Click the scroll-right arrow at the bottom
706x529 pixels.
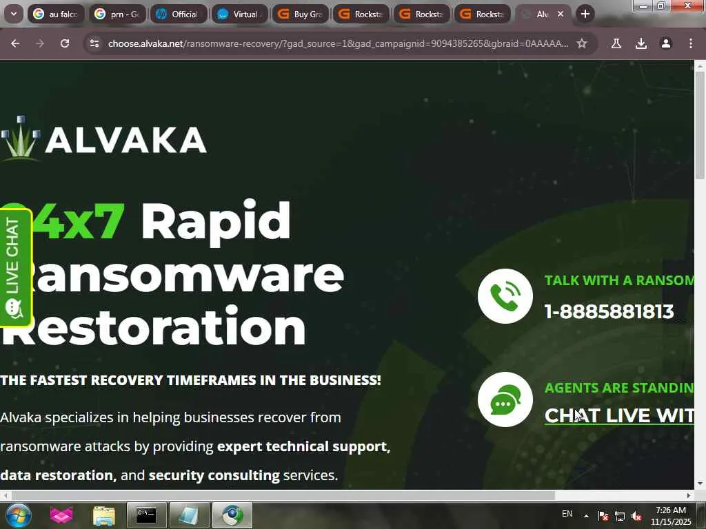pyautogui.click(x=689, y=495)
